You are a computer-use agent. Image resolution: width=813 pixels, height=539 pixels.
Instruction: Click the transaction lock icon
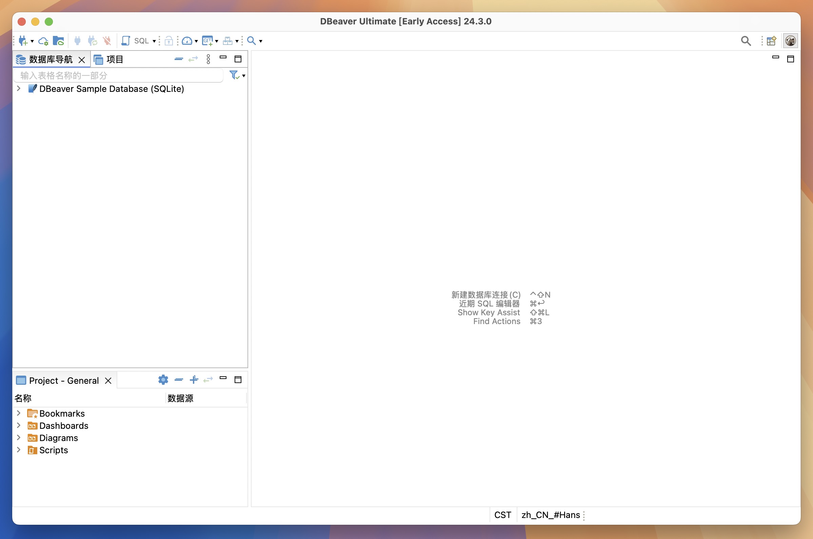pyautogui.click(x=168, y=41)
